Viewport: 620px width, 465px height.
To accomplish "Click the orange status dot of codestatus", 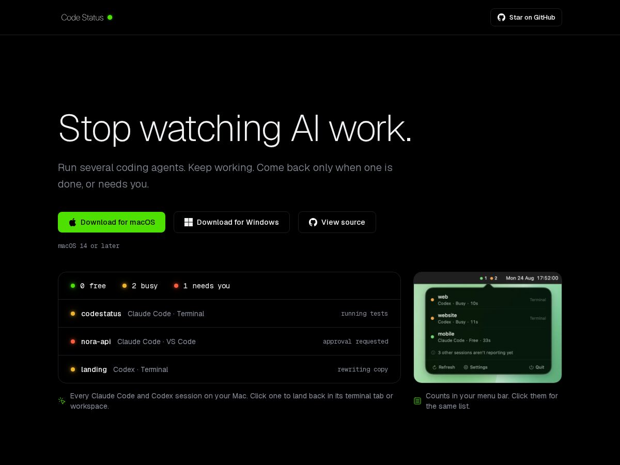I will click(73, 314).
